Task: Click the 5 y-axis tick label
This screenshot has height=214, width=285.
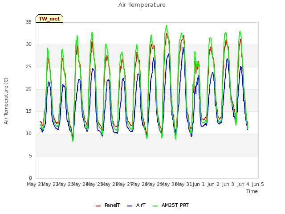Action: (30, 156)
